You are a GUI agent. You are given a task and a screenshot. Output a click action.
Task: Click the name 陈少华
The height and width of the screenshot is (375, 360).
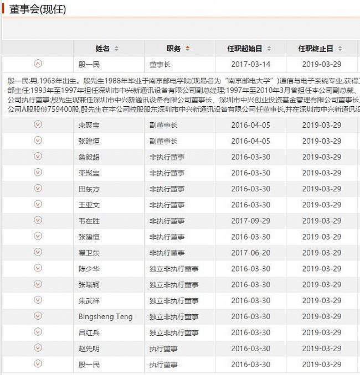(89, 269)
